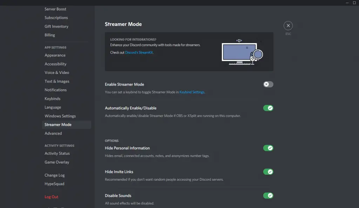Viewport: 359px width, 208px height.
Task: Select the Keybinds sidebar item
Action: coord(53,99)
